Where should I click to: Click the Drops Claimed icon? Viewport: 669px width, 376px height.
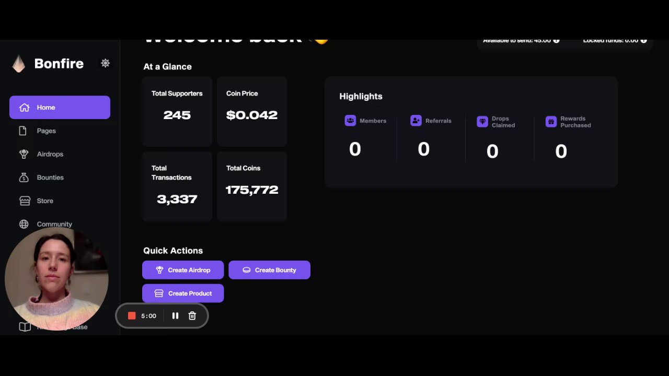click(x=482, y=122)
